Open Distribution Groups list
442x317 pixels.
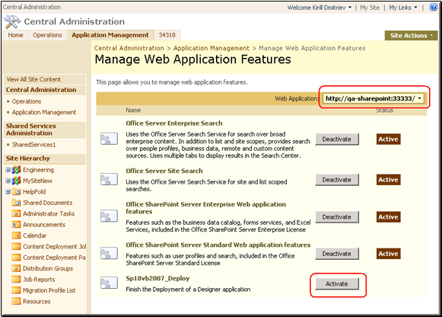click(48, 268)
